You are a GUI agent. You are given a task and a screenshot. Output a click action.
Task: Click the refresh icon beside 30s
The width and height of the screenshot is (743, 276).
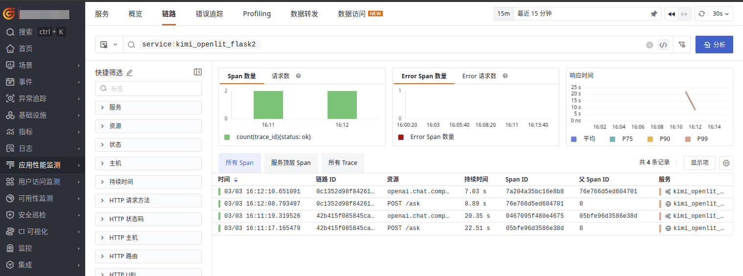701,14
